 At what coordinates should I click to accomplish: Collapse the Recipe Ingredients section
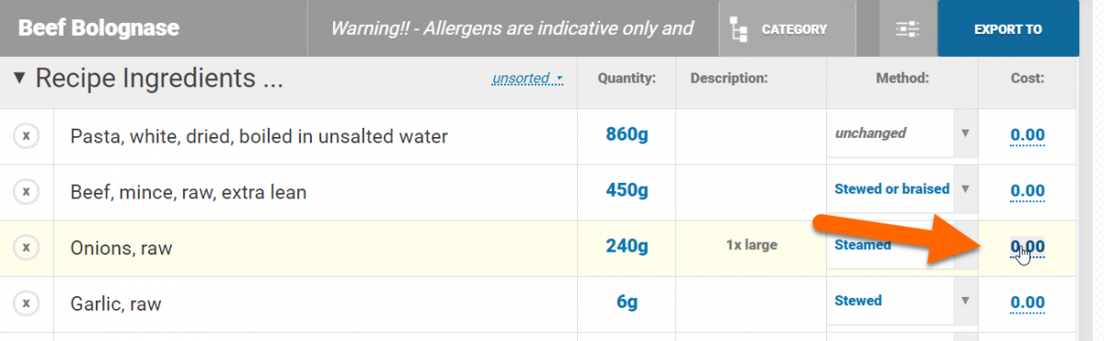(20, 79)
